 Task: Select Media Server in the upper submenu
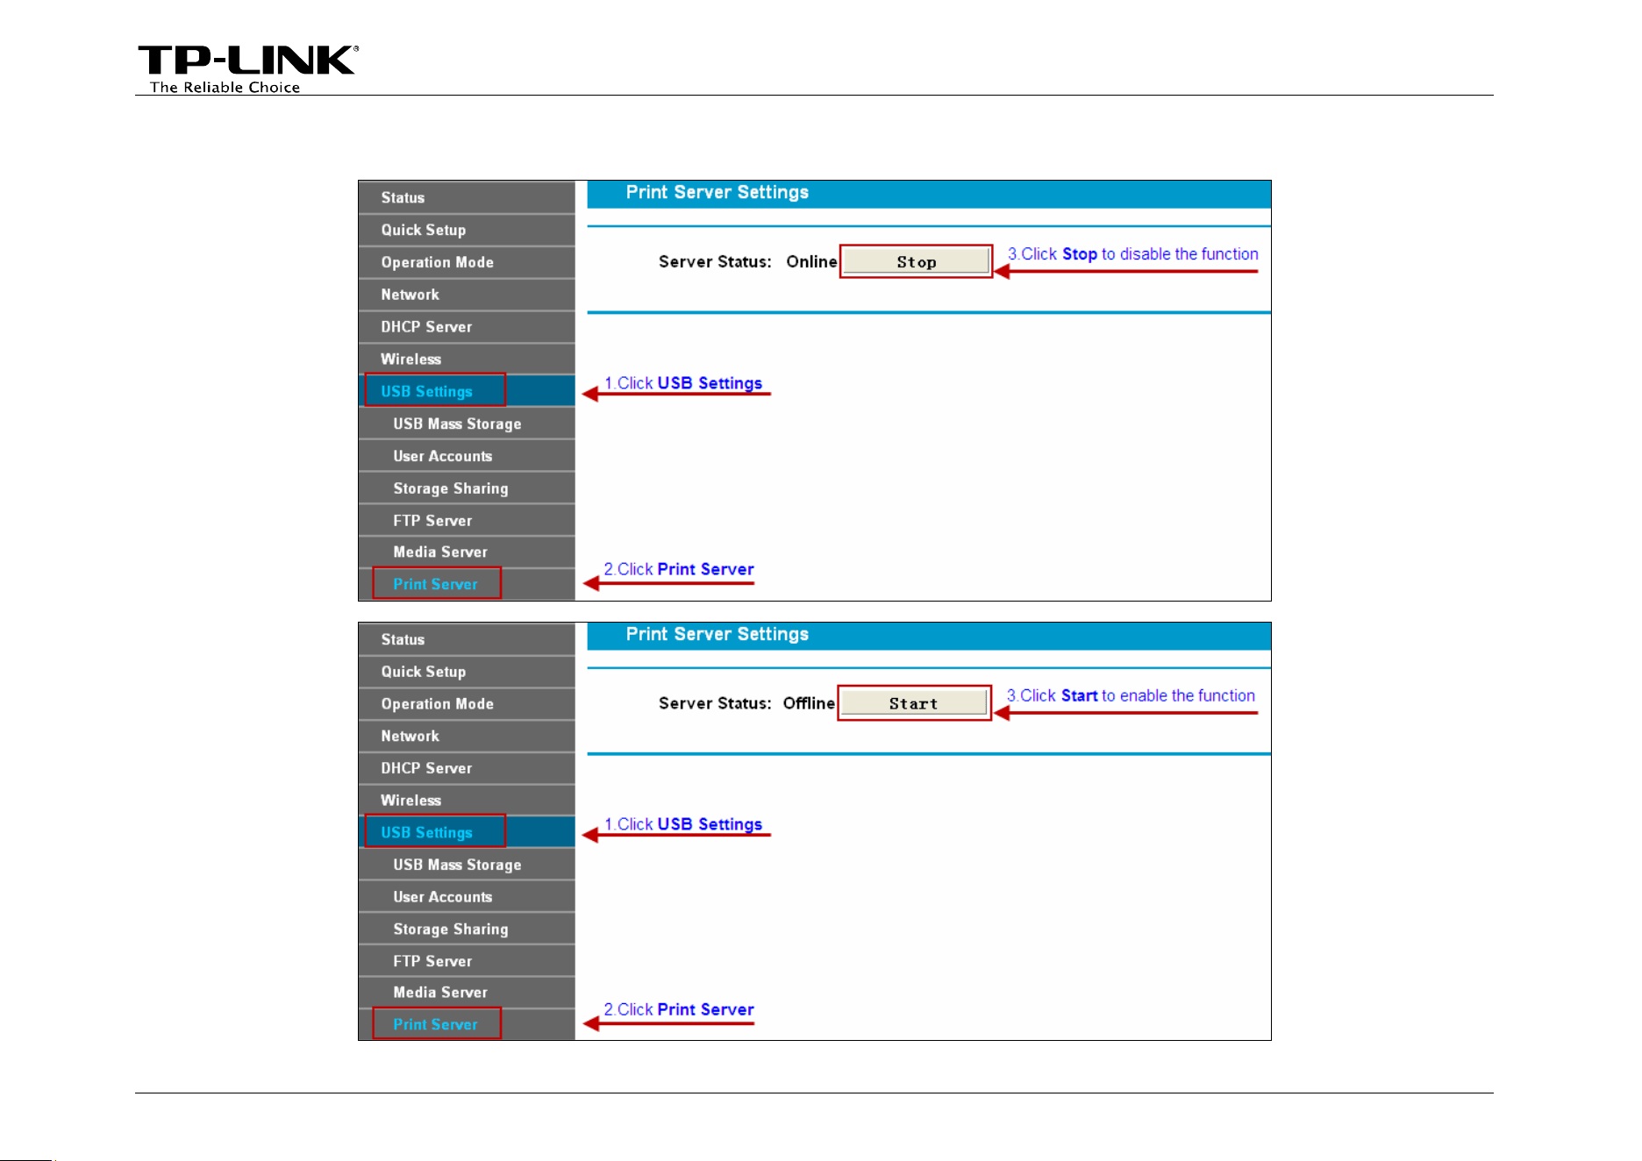click(x=467, y=552)
